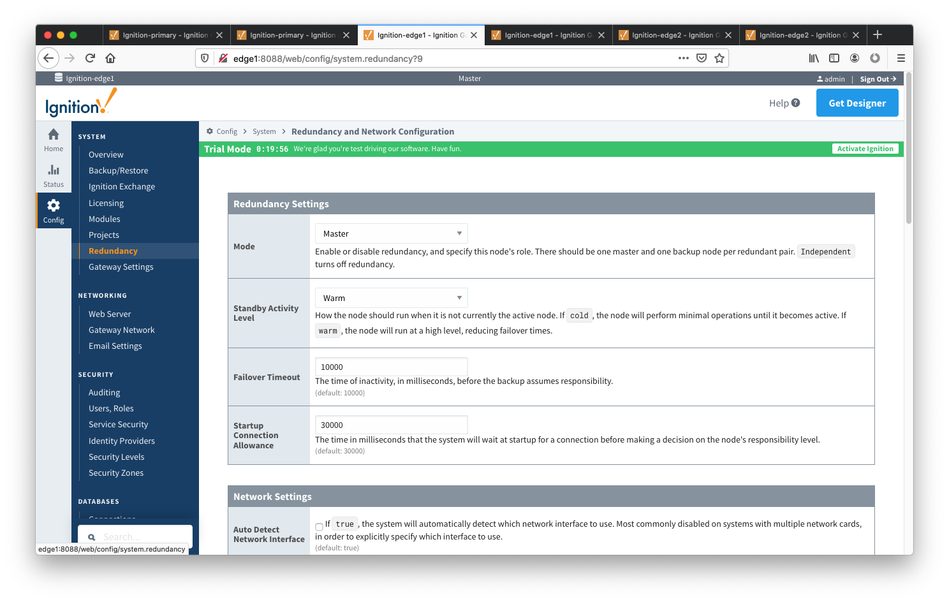This screenshot has width=949, height=602.
Task: Open Licensing in the sidebar
Action: pos(106,203)
